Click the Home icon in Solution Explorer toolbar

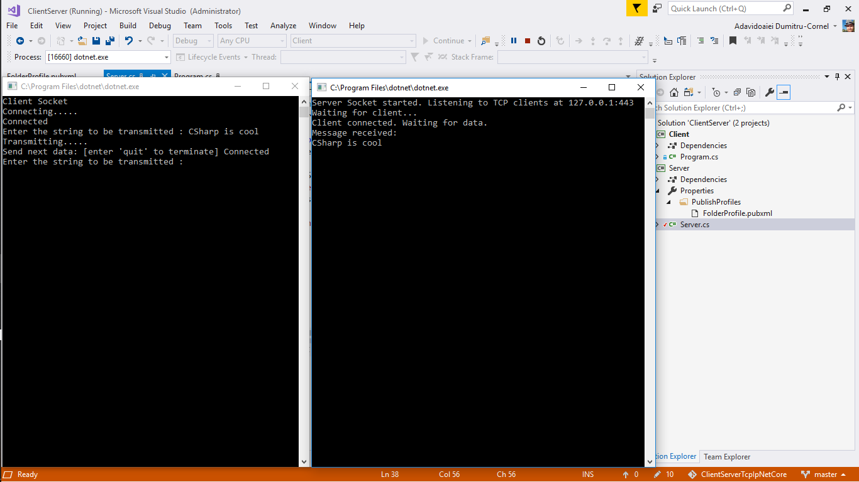674,92
